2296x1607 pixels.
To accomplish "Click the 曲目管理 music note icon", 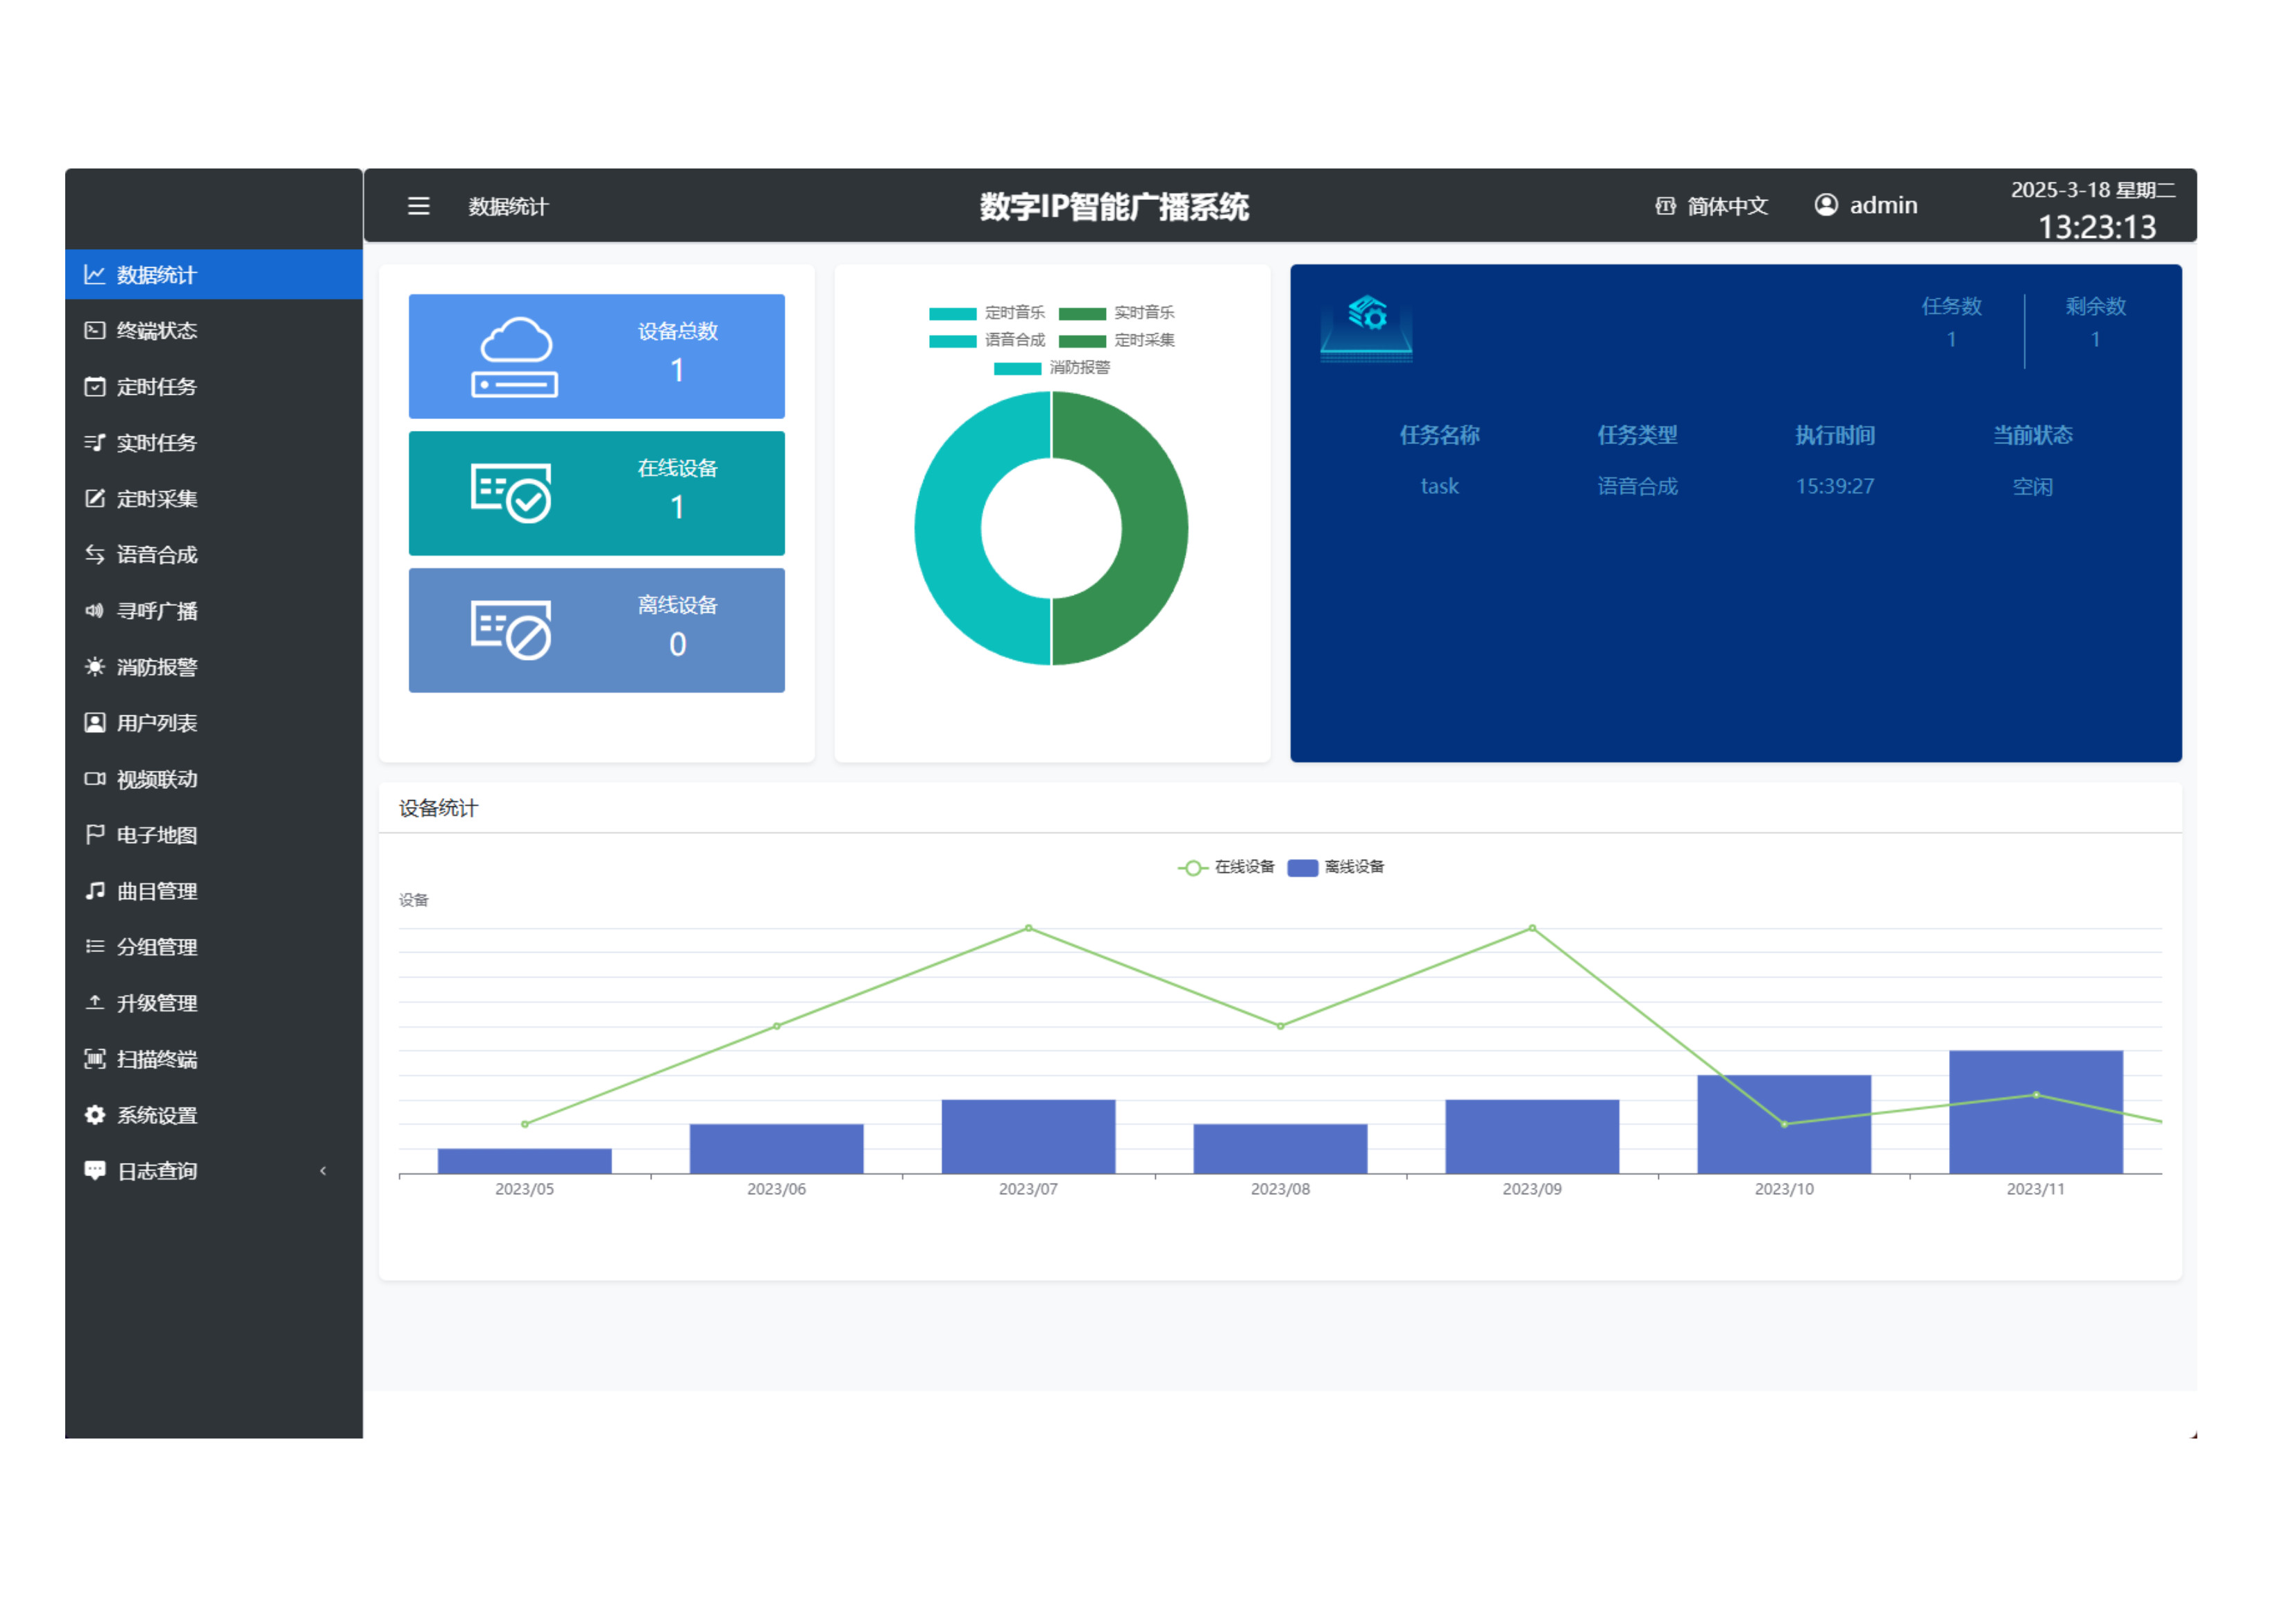I will point(95,890).
